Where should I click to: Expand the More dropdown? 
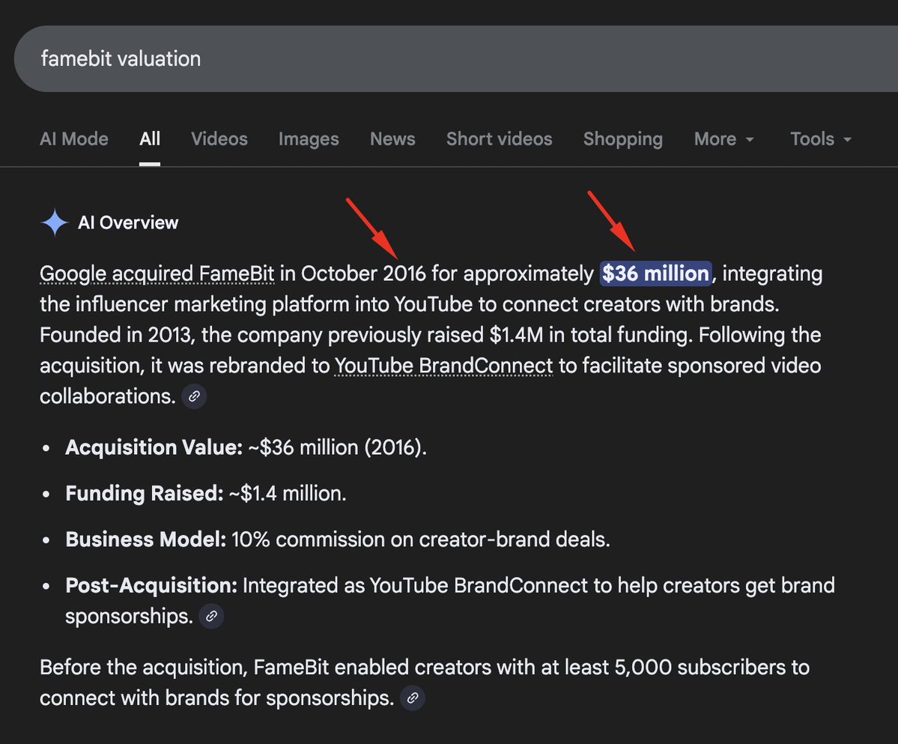tap(724, 139)
